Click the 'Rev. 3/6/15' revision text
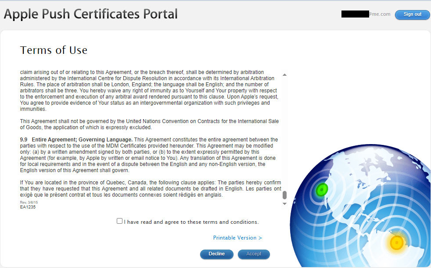This screenshot has width=431, height=268. click(29, 202)
